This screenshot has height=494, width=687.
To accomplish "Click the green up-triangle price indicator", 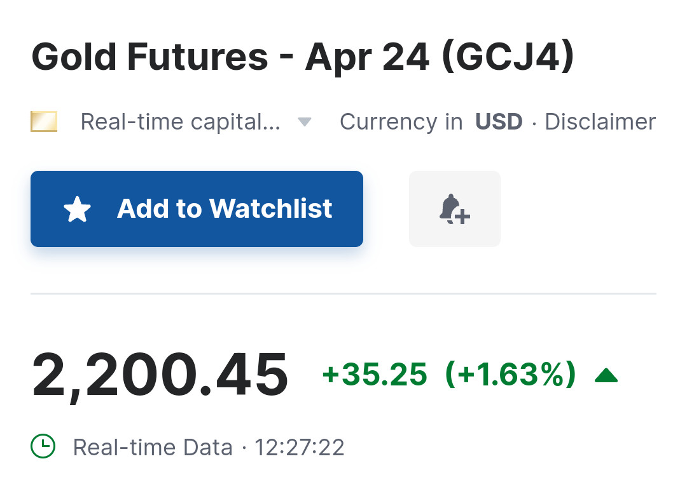I will click(x=606, y=376).
